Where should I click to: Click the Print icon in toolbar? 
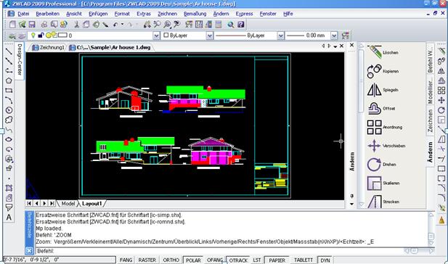[x=44, y=24]
